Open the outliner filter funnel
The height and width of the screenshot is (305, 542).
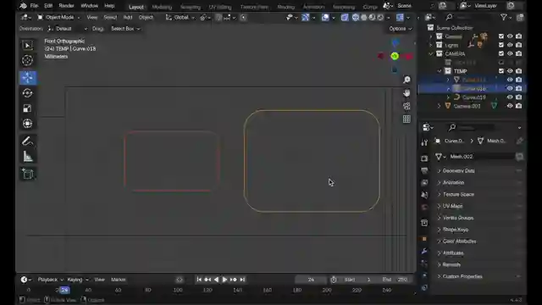click(504, 17)
